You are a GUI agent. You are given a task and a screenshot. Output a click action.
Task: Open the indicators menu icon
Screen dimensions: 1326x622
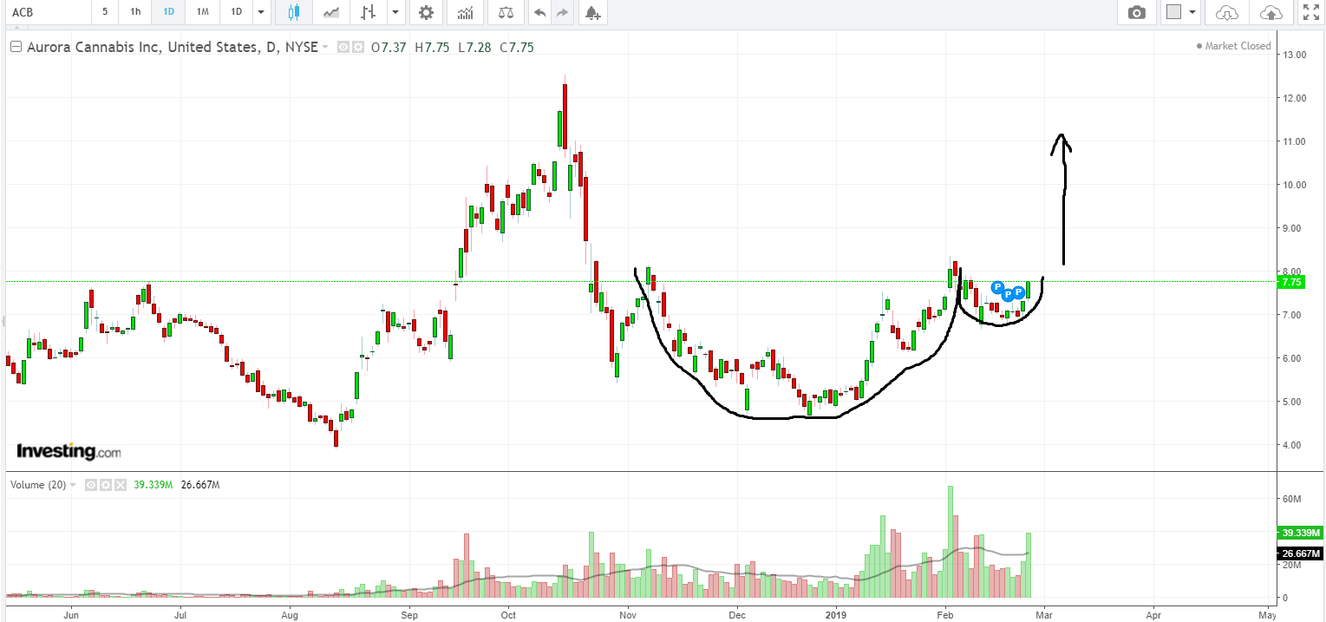point(466,12)
